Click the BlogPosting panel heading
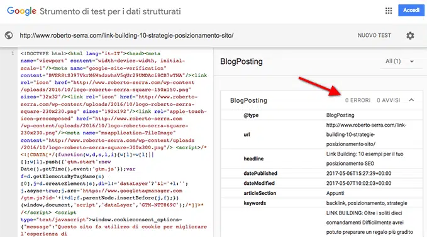Image resolution: width=427 pixels, height=237 pixels. tap(241, 61)
